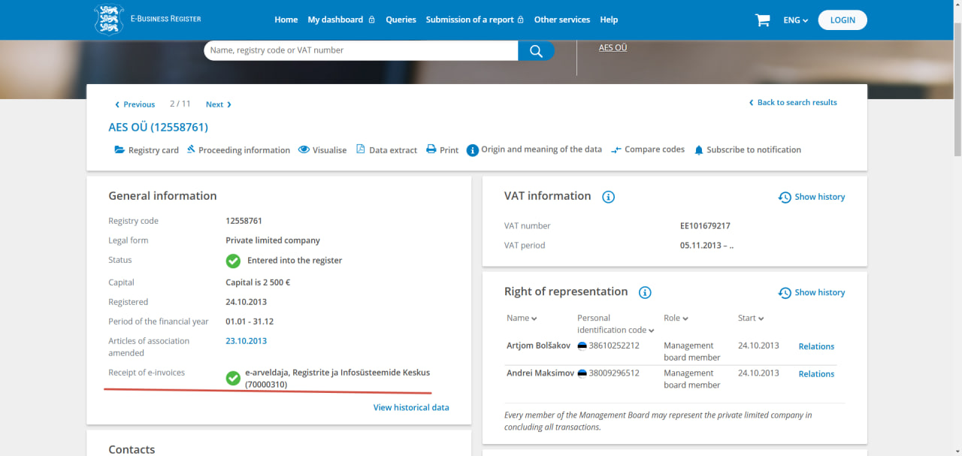Click the magnifier search button

[536, 50]
